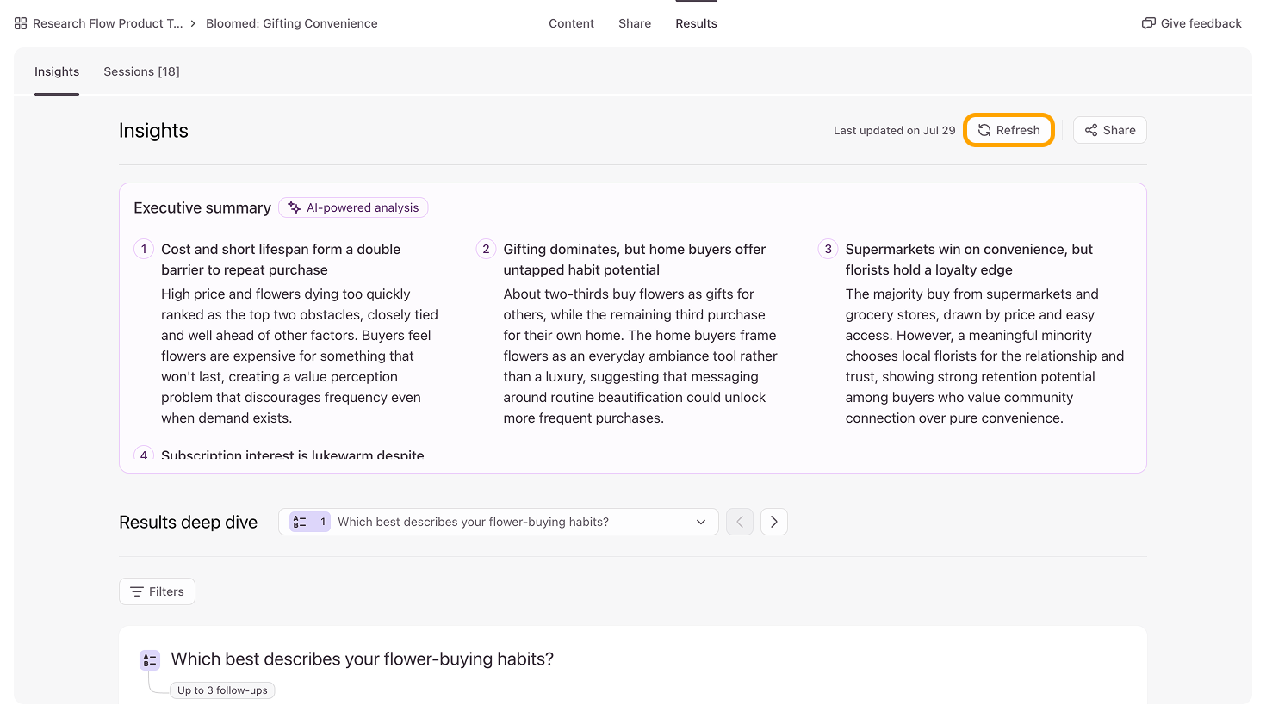This screenshot has width=1266, height=718.
Task: Click the previous question left arrow
Action: coord(740,522)
